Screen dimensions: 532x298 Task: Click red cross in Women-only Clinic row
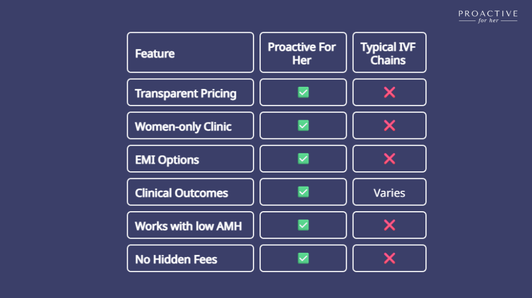(x=389, y=126)
